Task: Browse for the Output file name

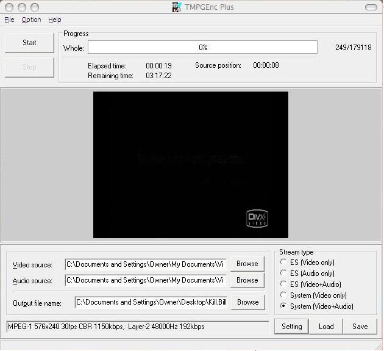Action: (248, 302)
